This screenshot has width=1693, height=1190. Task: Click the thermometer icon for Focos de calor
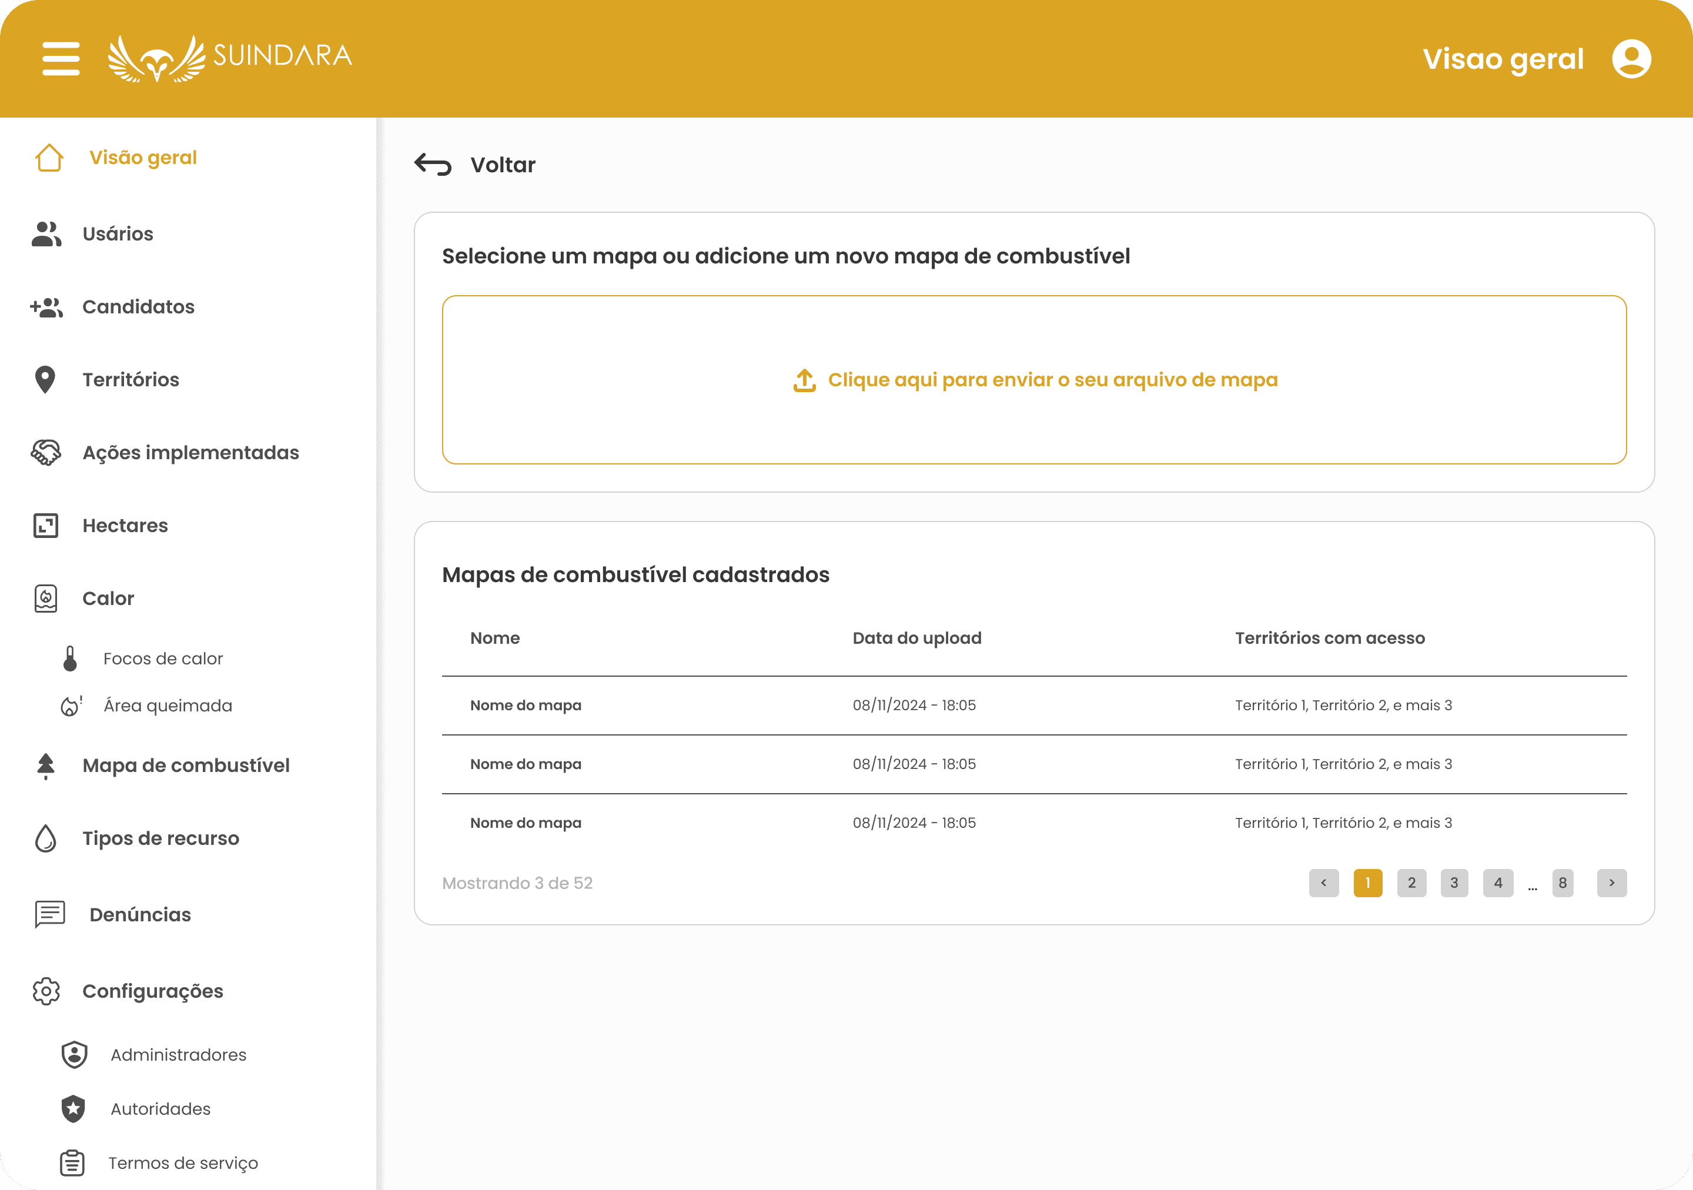pos(70,658)
